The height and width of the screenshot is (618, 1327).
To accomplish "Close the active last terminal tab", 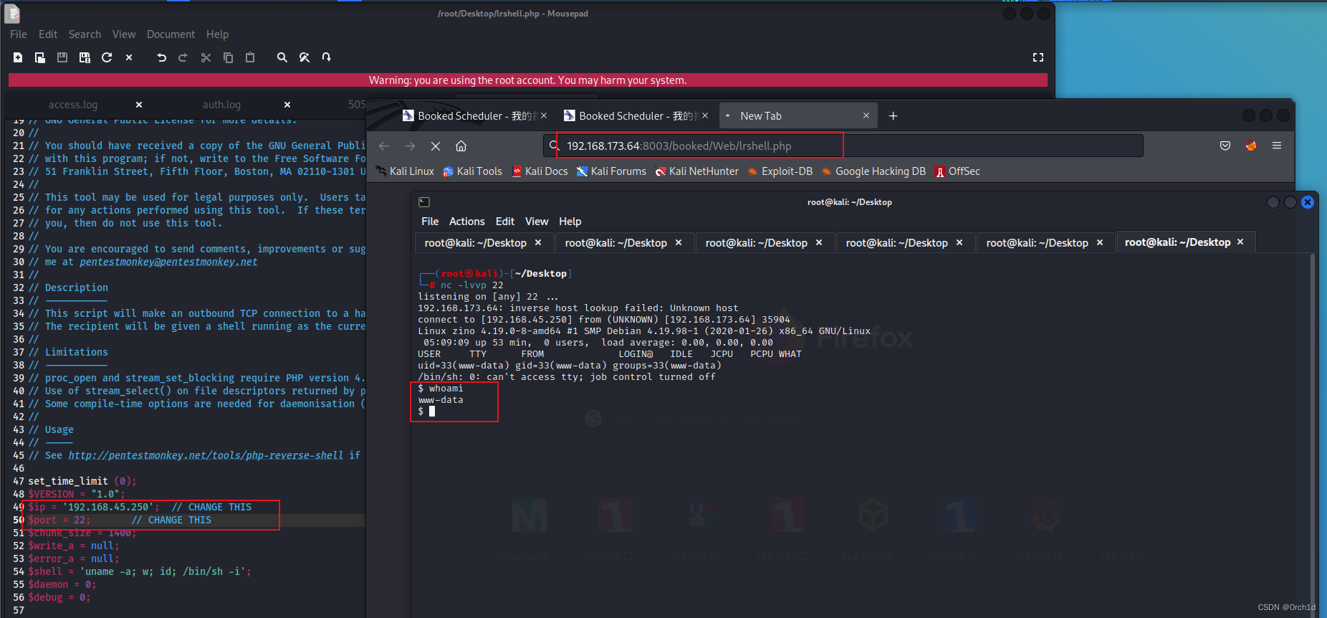I will [x=1240, y=242].
